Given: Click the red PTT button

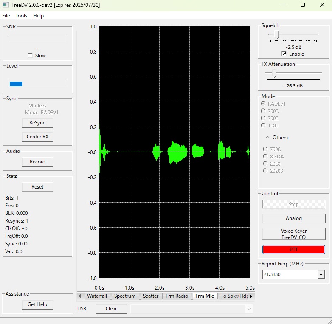Looking at the screenshot, I should coord(293,249).
